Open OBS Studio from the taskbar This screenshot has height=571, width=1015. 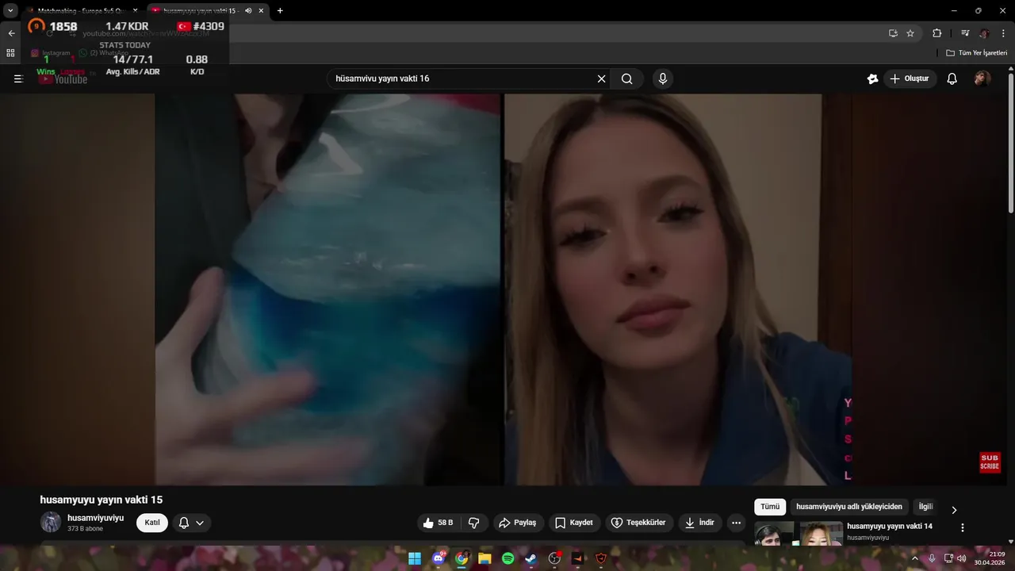pos(554,558)
